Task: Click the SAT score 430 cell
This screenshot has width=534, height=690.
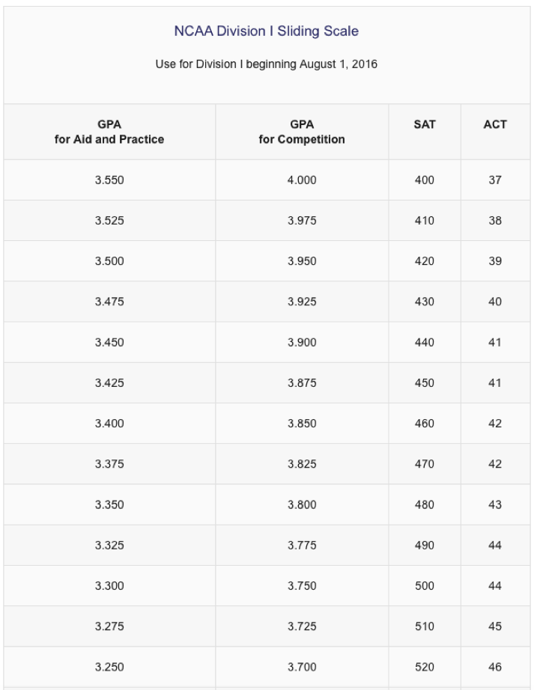Action: pyautogui.click(x=425, y=302)
